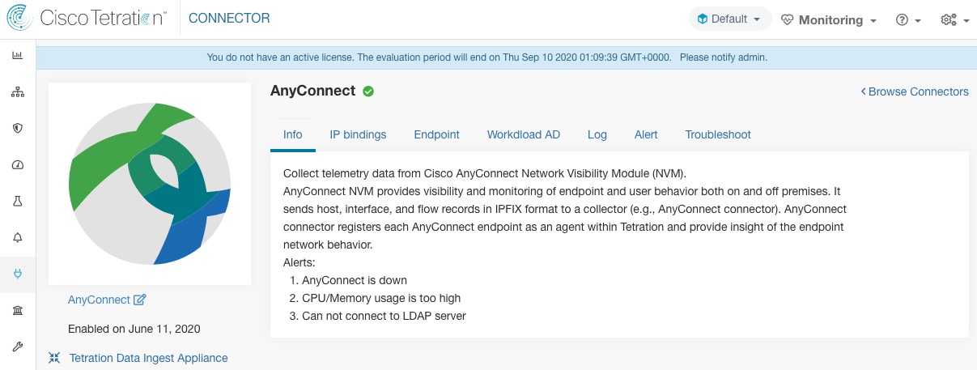
Task: Switch to the IP bindings tab
Action: (x=358, y=135)
